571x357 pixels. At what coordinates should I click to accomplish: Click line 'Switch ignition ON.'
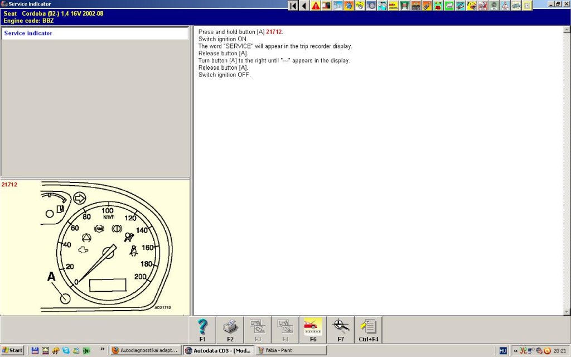click(x=223, y=39)
